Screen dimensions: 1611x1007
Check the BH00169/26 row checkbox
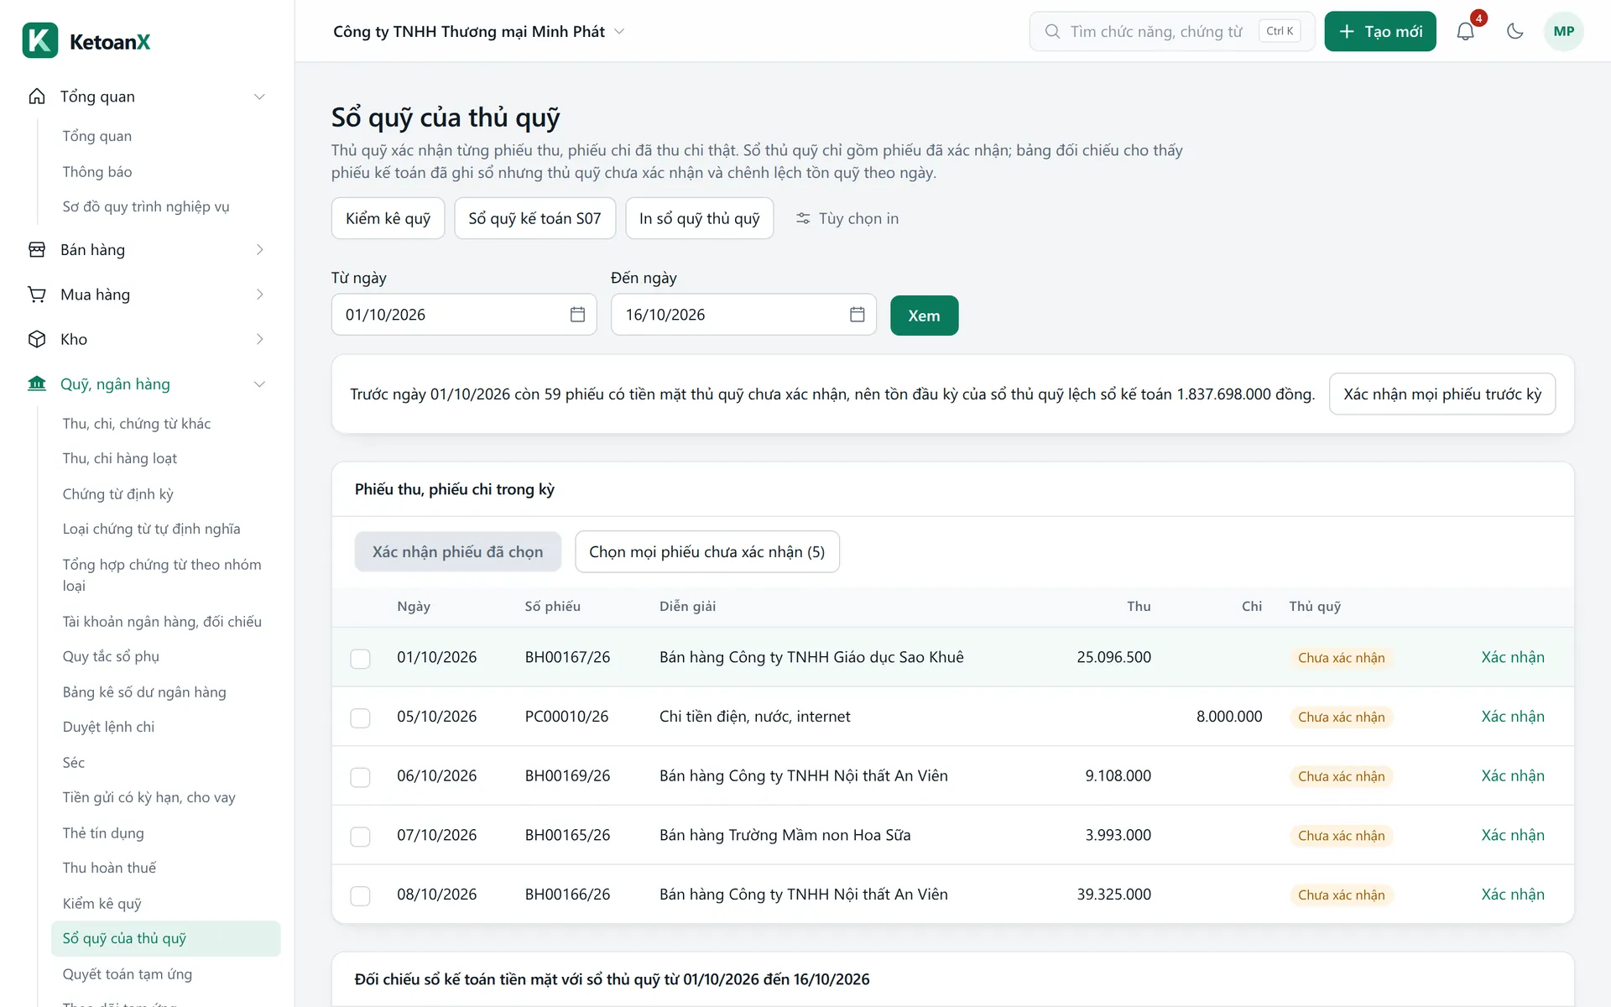pos(360,777)
